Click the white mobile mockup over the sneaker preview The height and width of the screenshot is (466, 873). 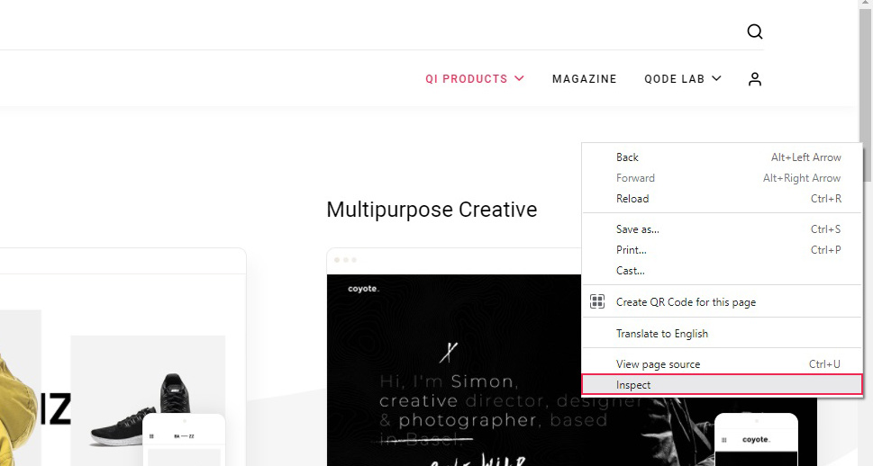click(184, 440)
